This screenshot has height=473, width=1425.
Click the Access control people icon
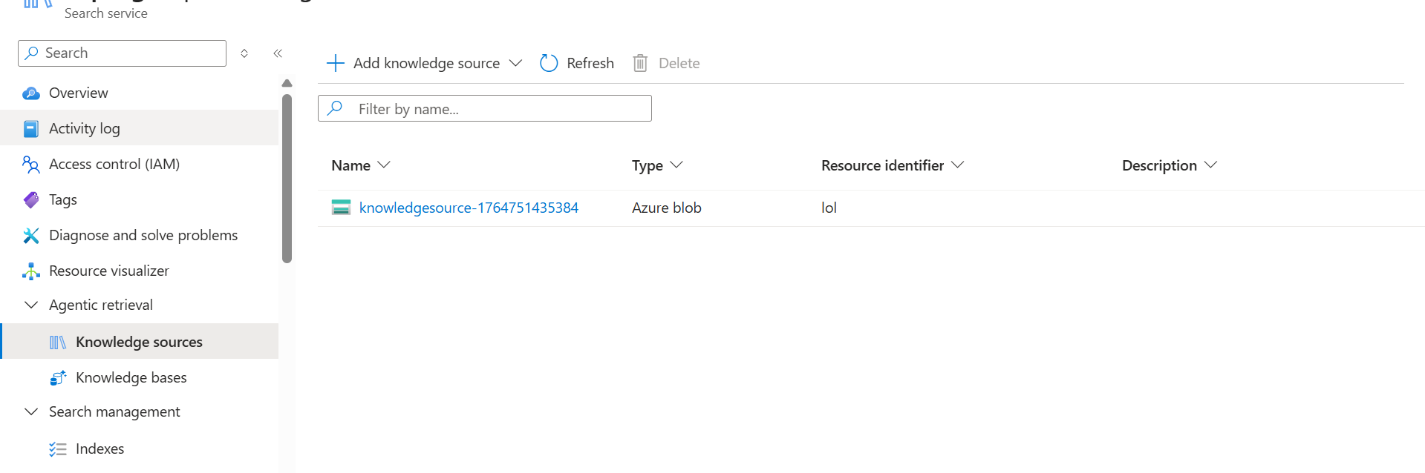tap(31, 165)
